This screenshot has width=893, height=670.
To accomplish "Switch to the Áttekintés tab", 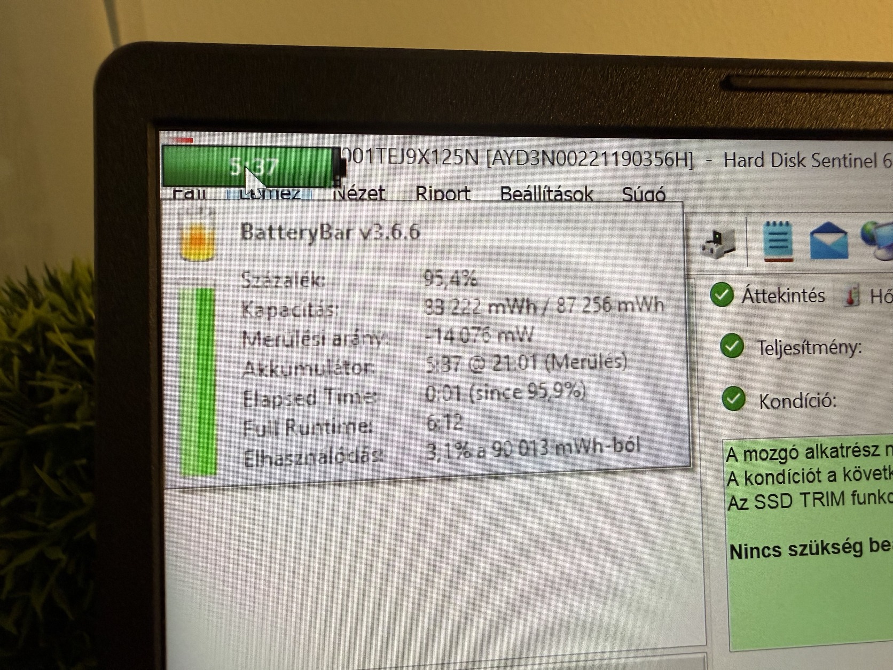I will coord(767,295).
